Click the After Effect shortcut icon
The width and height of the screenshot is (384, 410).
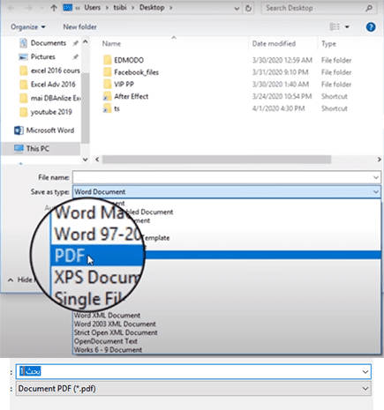pyautogui.click(x=108, y=96)
